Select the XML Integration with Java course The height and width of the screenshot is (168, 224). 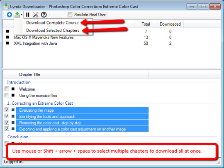(35, 43)
